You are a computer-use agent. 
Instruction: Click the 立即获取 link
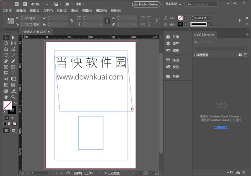221,128
